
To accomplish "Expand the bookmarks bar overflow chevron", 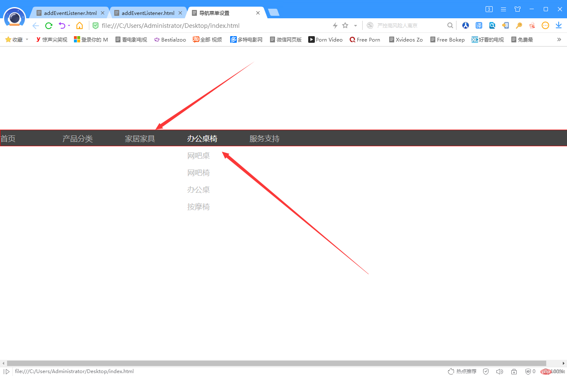I will [x=559, y=39].
